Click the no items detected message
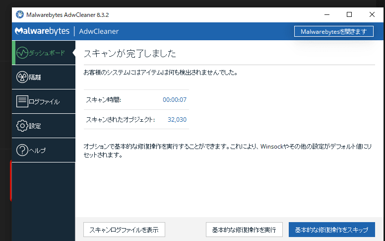 [161, 73]
